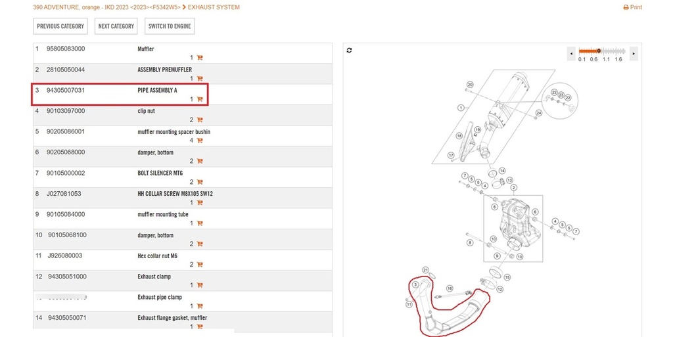Select callout 20 bolt in diagram
The width and height of the screenshot is (673, 337).
point(470,85)
